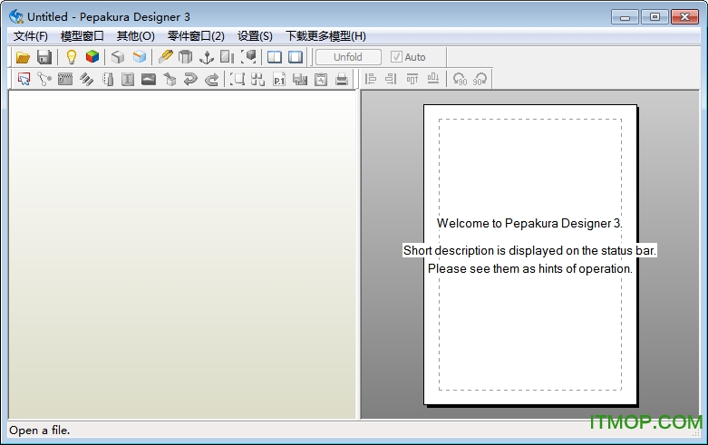
Task: Expand the 零件窗口(2) menu
Action: 196,36
